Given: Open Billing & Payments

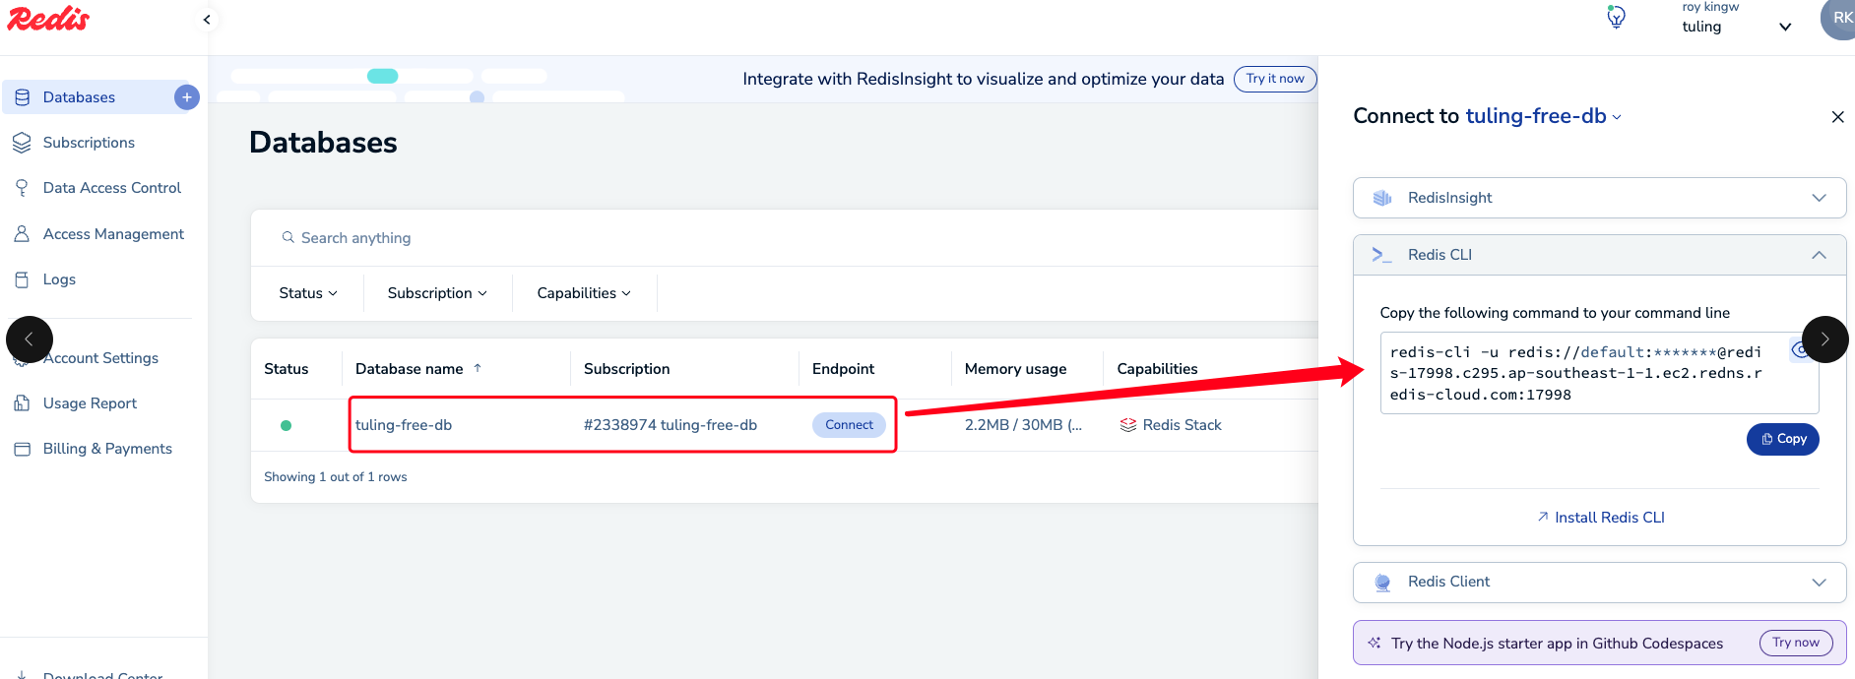Looking at the screenshot, I should (107, 449).
